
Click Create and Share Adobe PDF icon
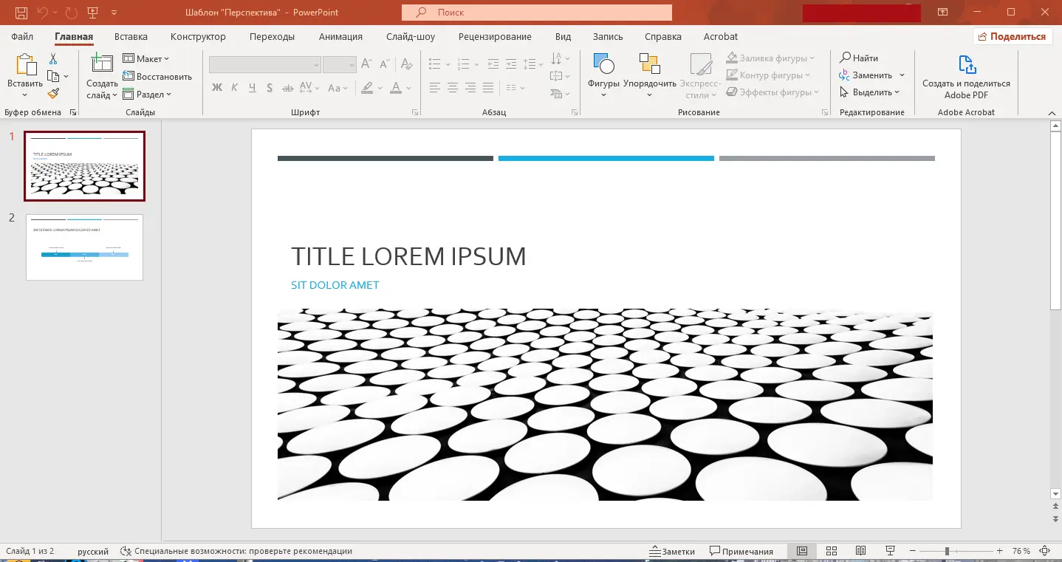click(x=966, y=65)
